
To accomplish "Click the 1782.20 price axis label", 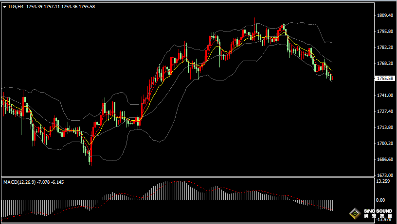I will click(x=385, y=48).
